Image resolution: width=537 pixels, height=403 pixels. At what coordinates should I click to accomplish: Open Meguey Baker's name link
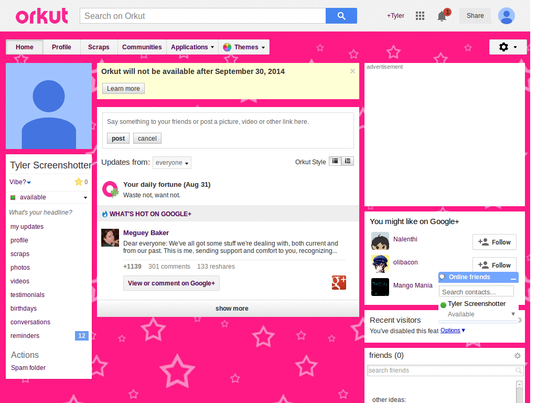coord(146,232)
